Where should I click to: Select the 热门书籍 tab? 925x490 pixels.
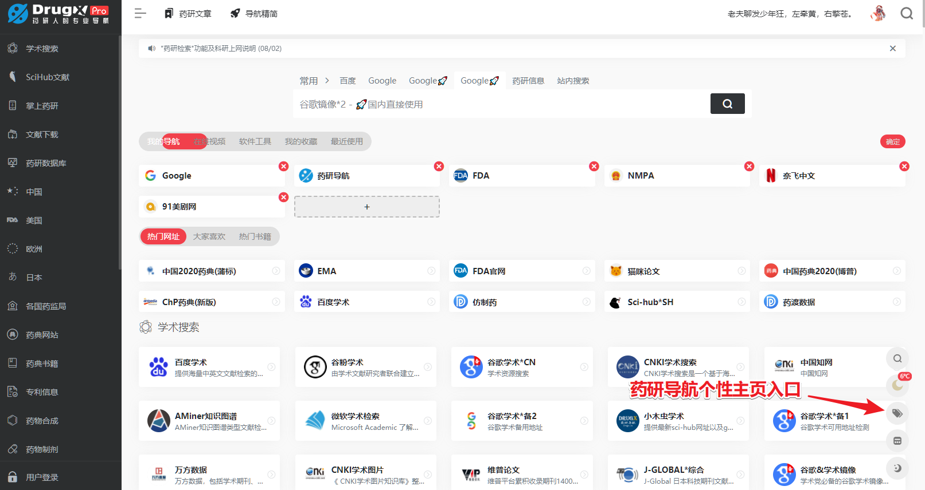(x=255, y=236)
